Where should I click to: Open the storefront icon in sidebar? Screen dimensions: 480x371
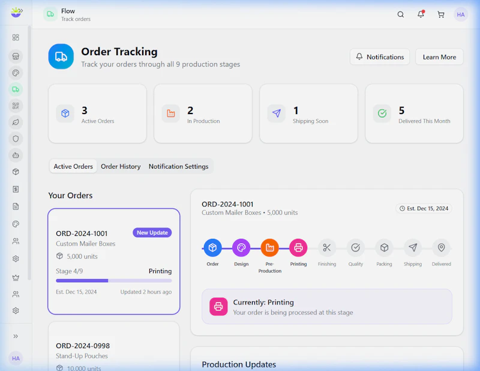(x=16, y=56)
